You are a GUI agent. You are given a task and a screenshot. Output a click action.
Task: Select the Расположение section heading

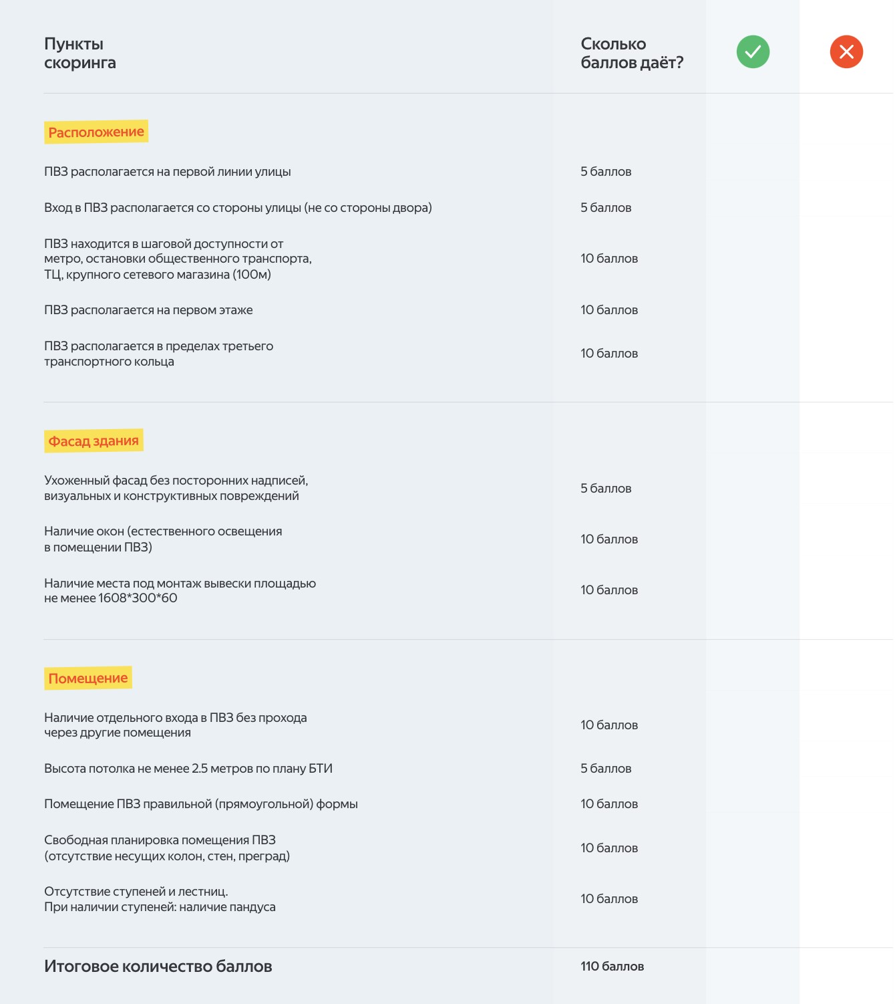coord(96,132)
